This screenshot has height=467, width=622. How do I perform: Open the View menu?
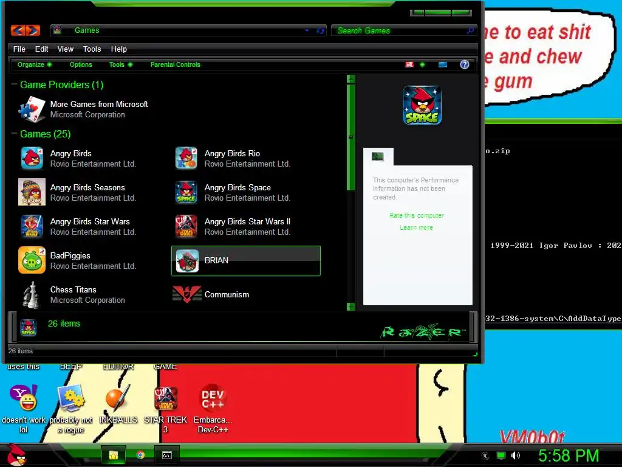click(x=66, y=49)
